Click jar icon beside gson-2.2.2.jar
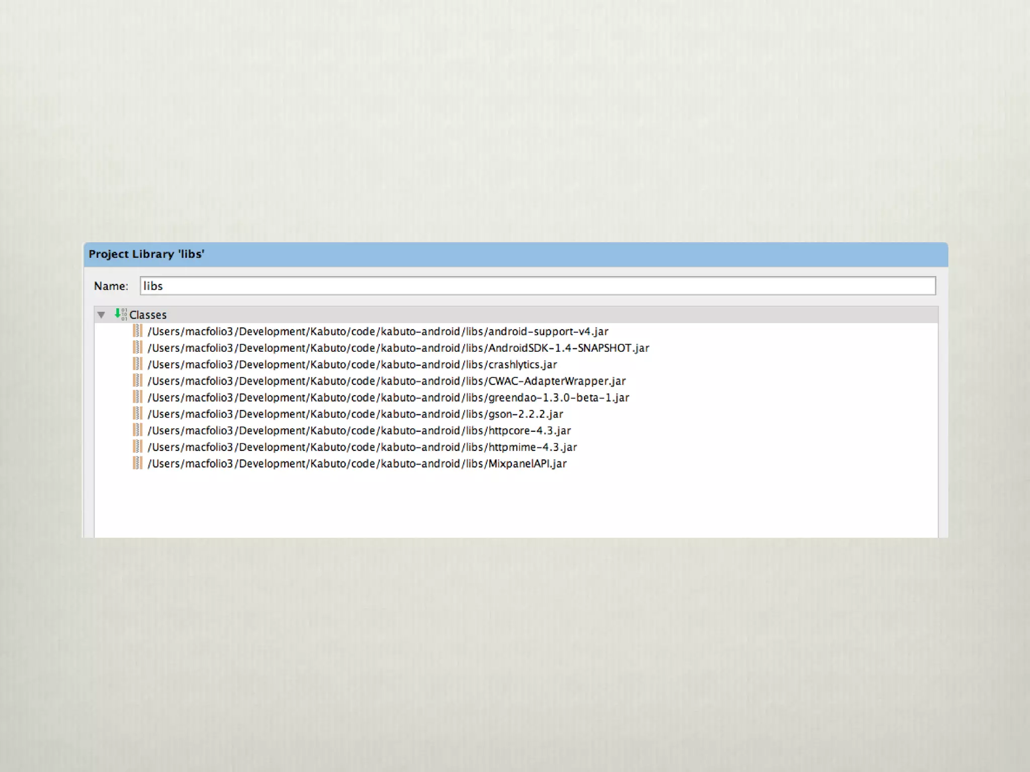Screen dimensions: 1030x772 click(137, 414)
